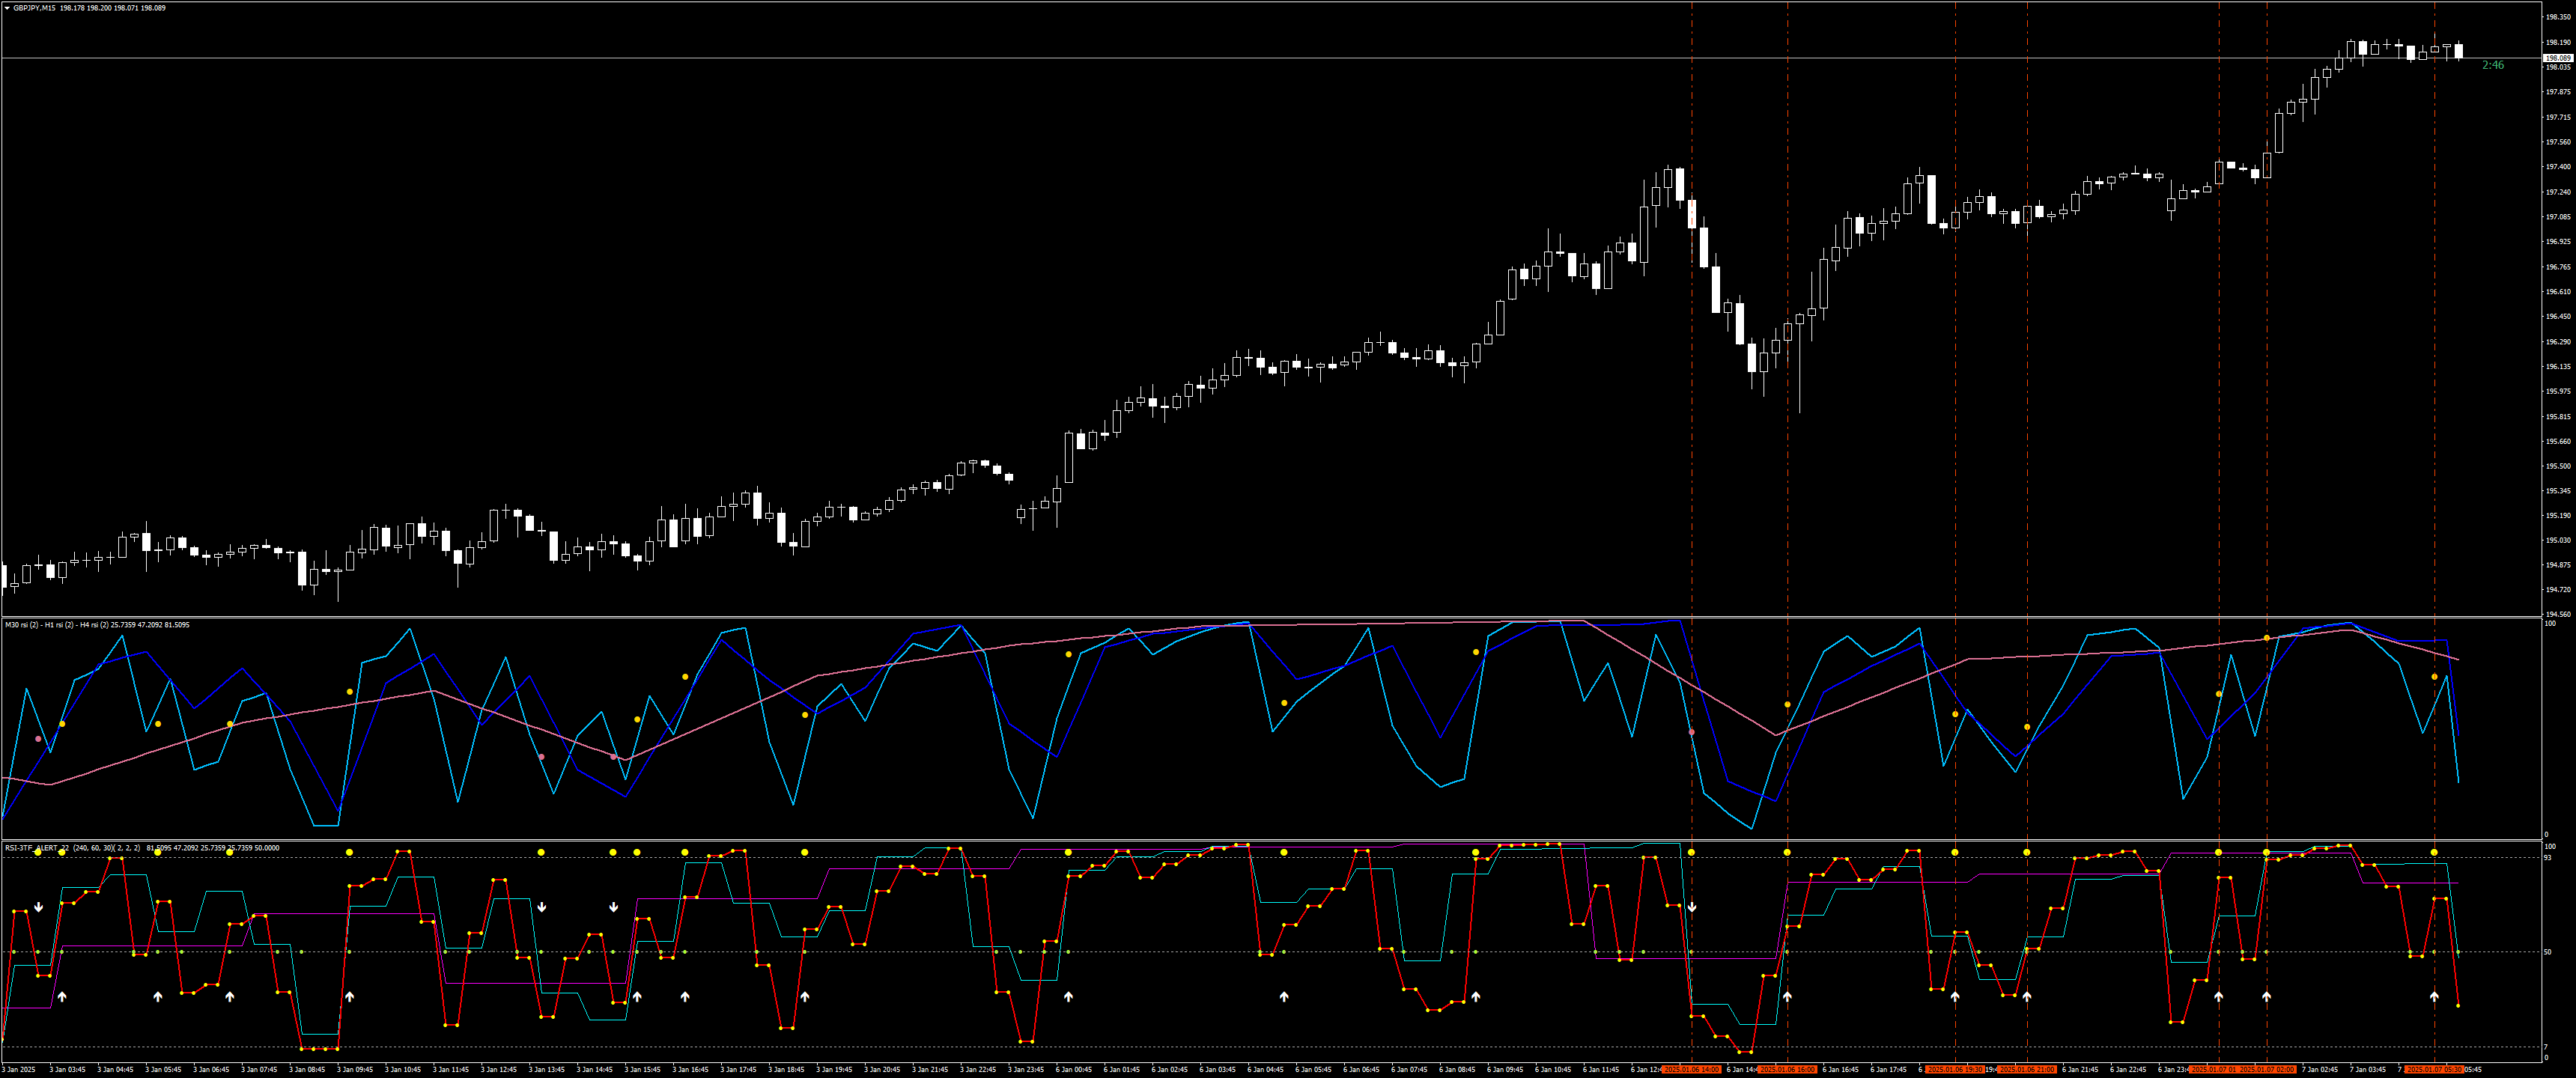This screenshot has height=1078, width=2576.
Task: Select the 2025.01.06 19:30 orange time marker
Action: [x=1954, y=1070]
